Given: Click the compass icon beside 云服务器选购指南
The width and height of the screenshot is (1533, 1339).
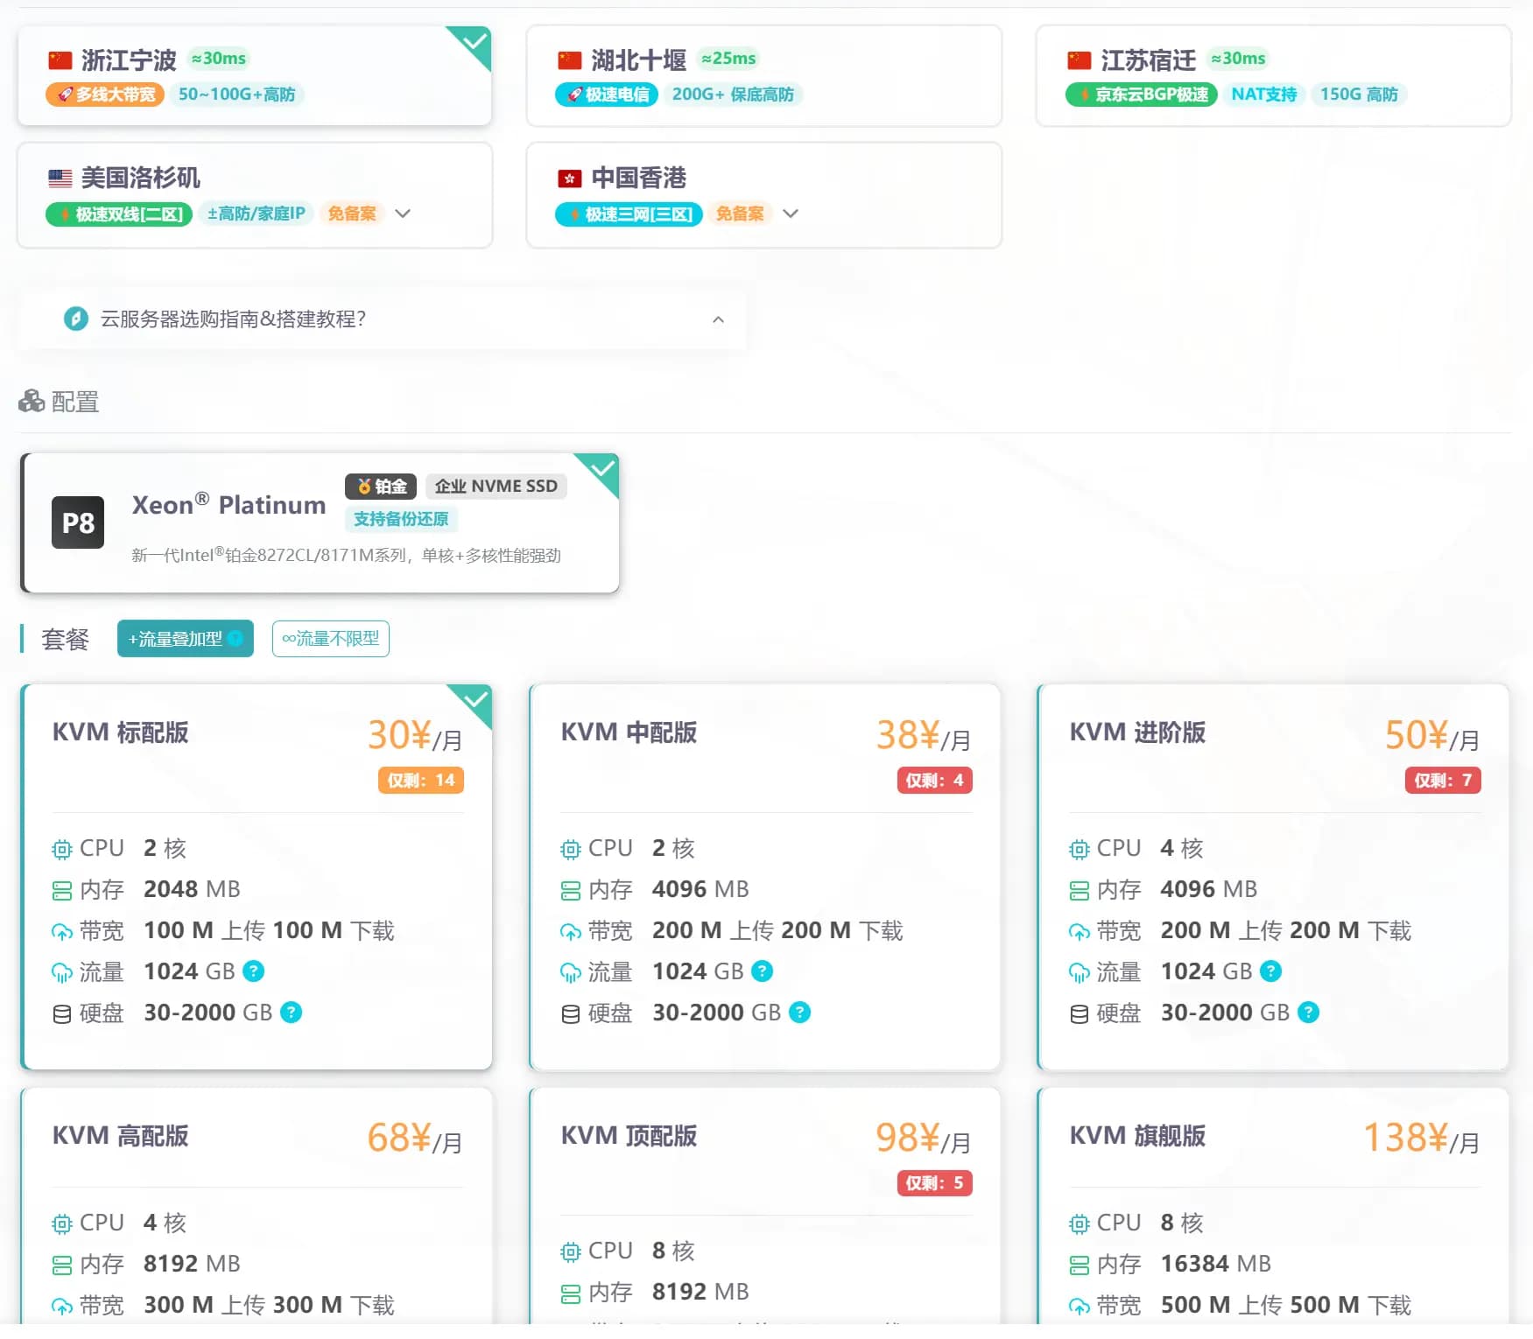Looking at the screenshot, I should (76, 319).
